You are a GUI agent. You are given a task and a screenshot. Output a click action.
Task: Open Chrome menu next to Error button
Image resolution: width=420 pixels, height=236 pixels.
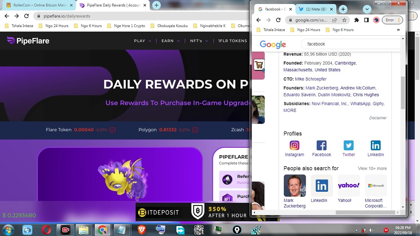[x=399, y=20]
